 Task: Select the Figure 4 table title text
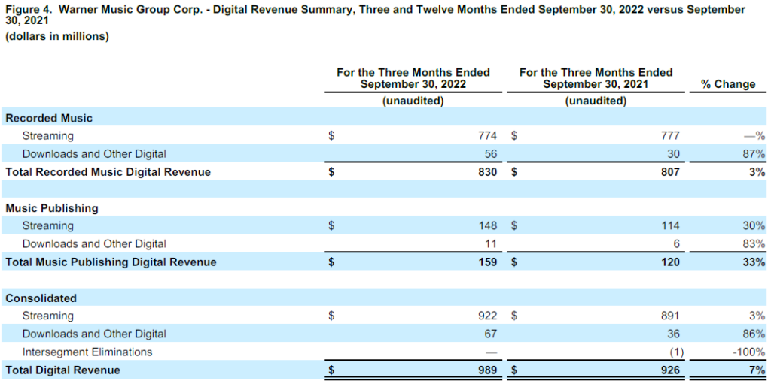coord(375,15)
